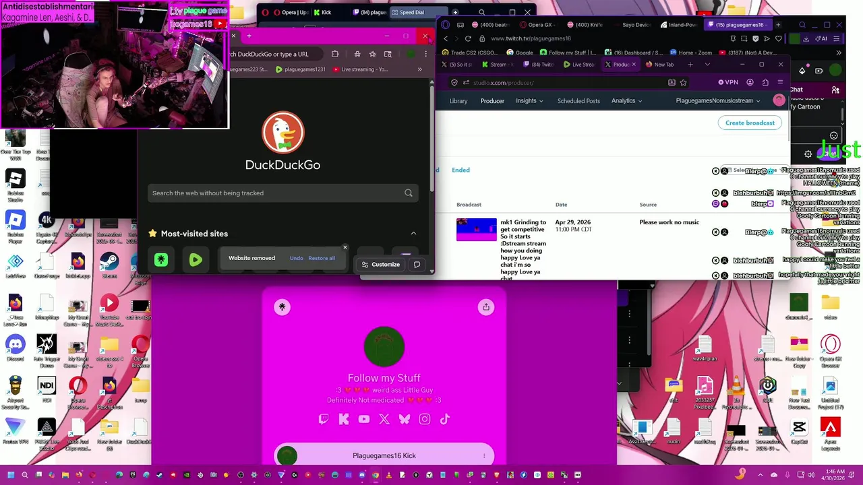Select the Ended broadcasts filter tab

point(460,170)
